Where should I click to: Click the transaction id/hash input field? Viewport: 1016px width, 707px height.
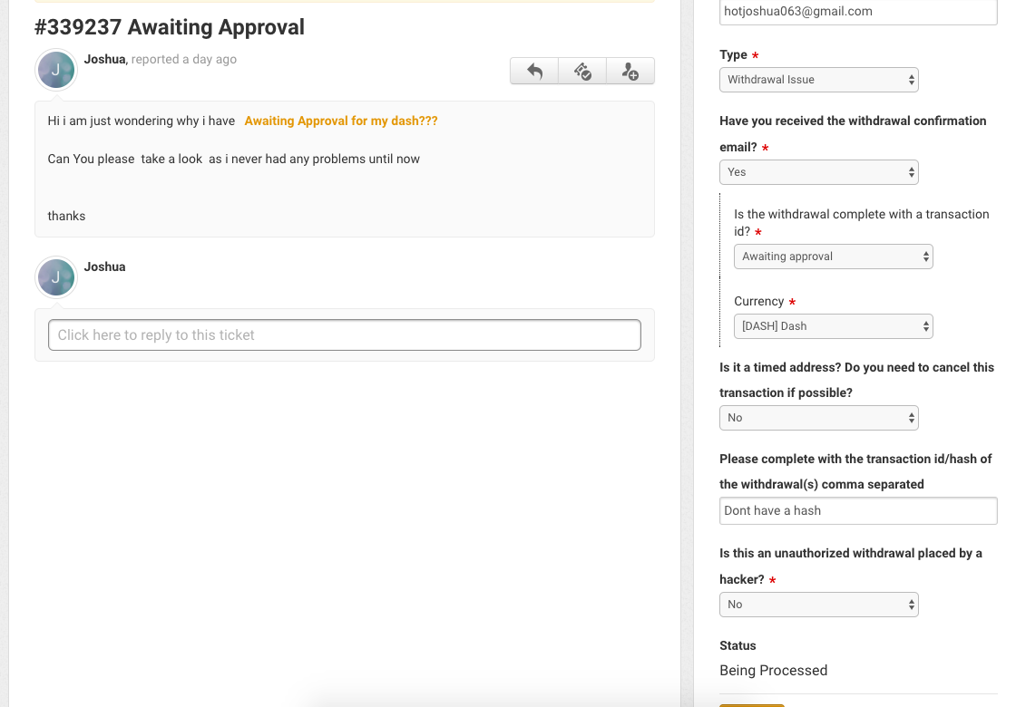857,510
